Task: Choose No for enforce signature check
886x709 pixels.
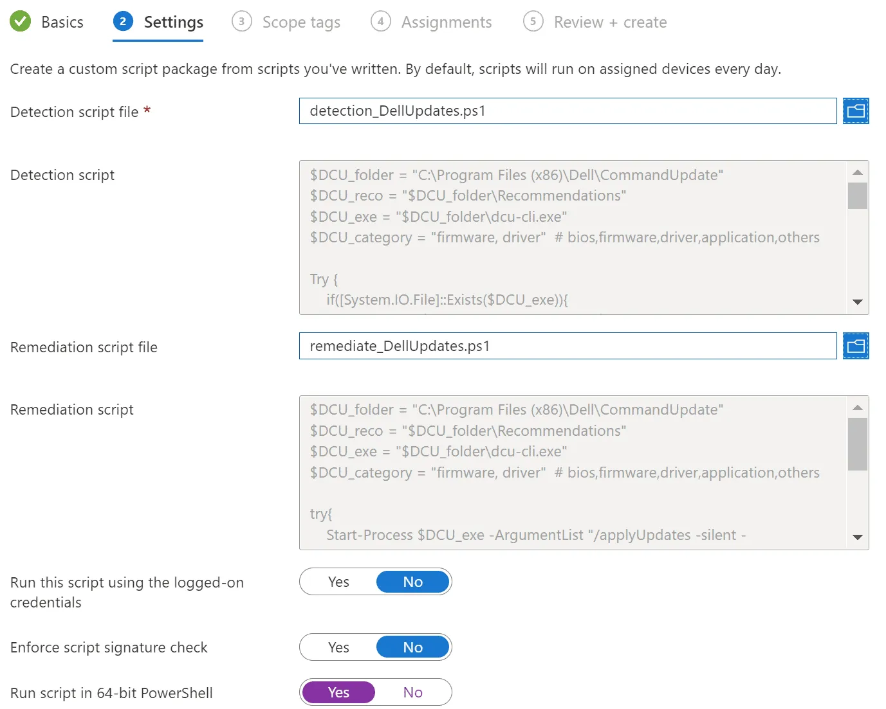Action: tap(412, 647)
